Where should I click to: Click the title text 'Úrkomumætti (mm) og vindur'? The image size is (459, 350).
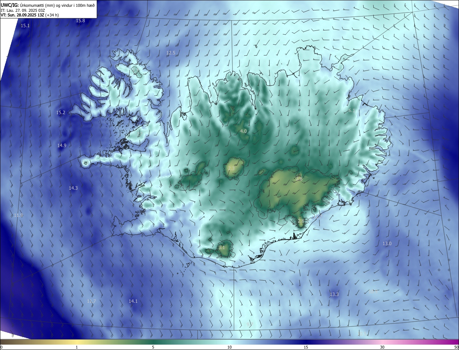pos(46,5)
